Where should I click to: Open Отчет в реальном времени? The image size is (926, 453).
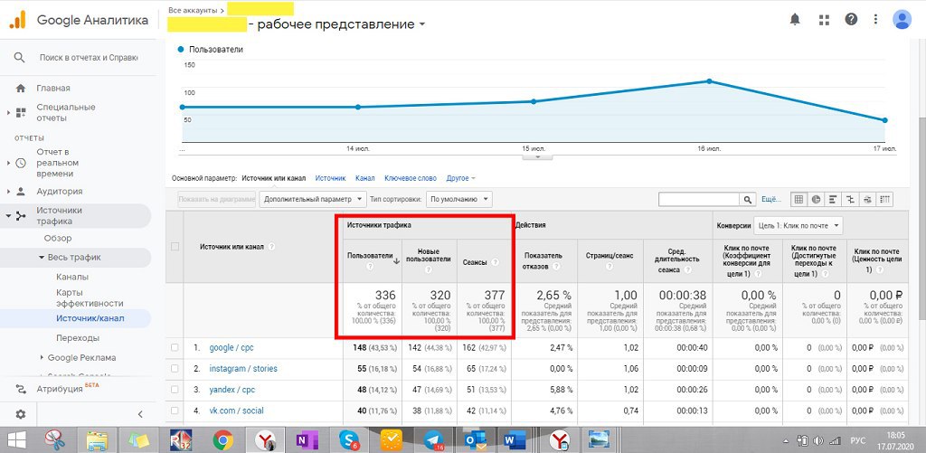pyautogui.click(x=57, y=163)
